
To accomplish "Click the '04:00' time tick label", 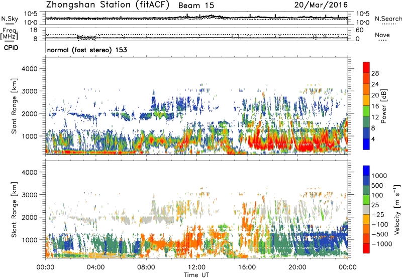I will coord(96,267).
